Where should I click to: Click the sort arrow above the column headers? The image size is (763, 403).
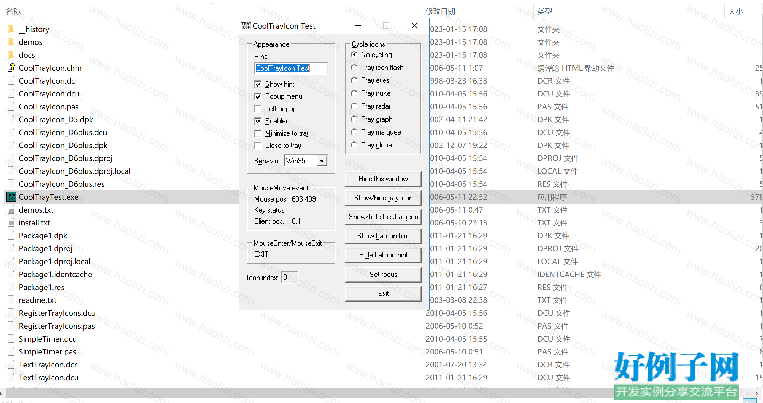pyautogui.click(x=212, y=4)
